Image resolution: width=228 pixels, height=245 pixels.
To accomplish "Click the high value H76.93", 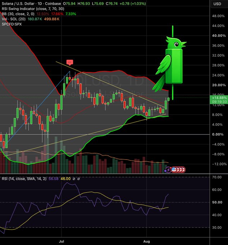I will point(83,4).
